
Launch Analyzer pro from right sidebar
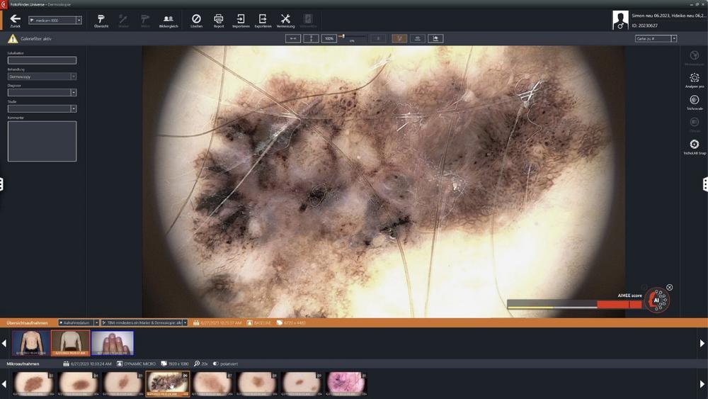[x=694, y=79]
